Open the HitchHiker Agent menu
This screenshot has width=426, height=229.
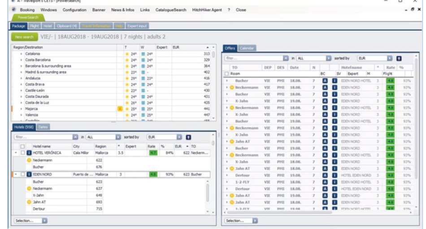click(207, 10)
